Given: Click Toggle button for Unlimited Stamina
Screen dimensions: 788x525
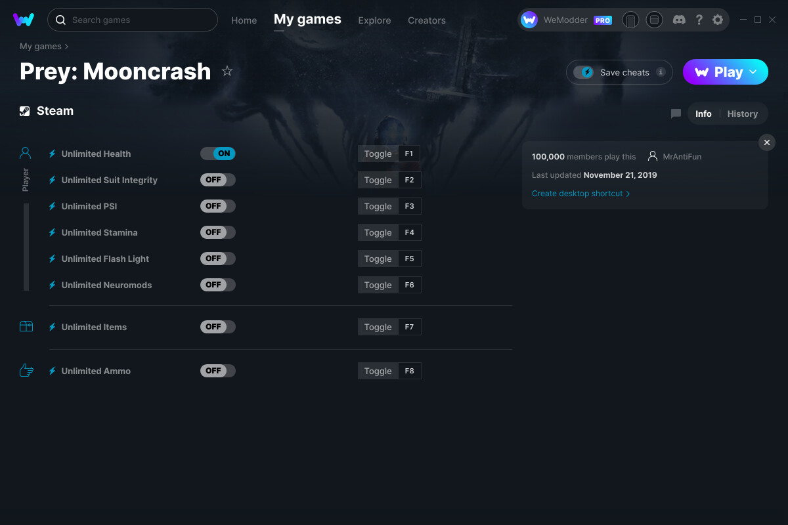Looking at the screenshot, I should pyautogui.click(x=378, y=232).
